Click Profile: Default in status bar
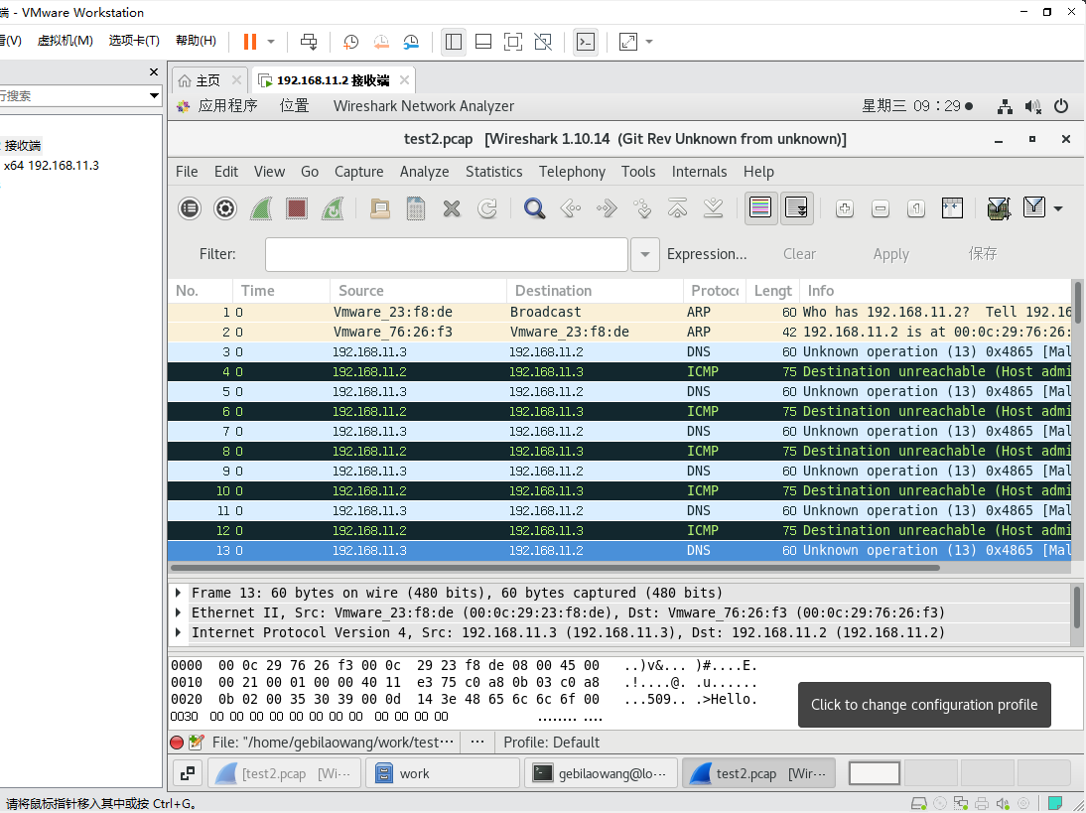 click(551, 743)
